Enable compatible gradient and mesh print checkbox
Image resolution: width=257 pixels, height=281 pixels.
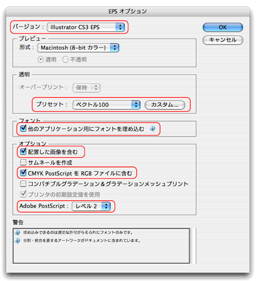tap(23, 184)
